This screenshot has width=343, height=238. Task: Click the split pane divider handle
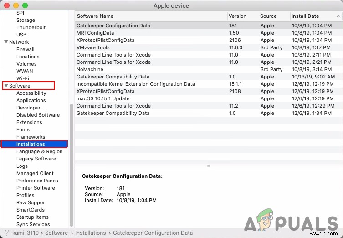(x=209, y=166)
